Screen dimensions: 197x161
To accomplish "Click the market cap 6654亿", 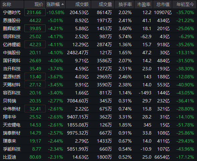I will 162,157.
